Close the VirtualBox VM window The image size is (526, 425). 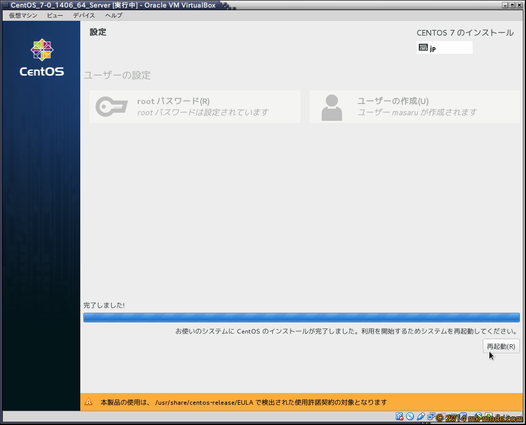(520, 5)
